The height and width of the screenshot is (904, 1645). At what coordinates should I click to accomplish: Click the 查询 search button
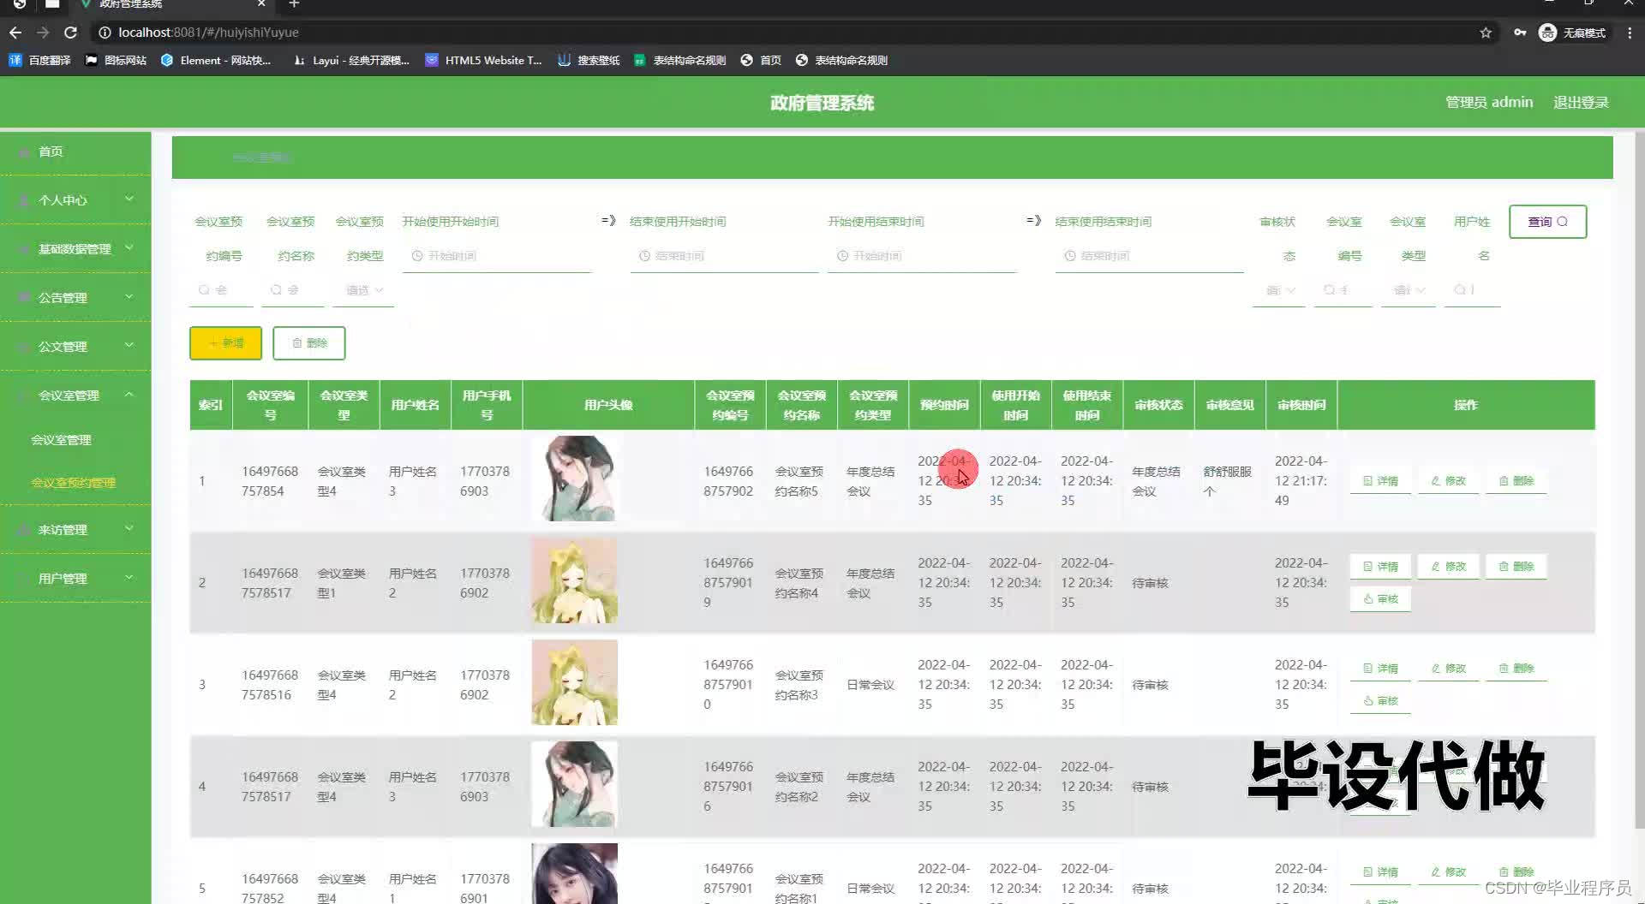point(1547,221)
